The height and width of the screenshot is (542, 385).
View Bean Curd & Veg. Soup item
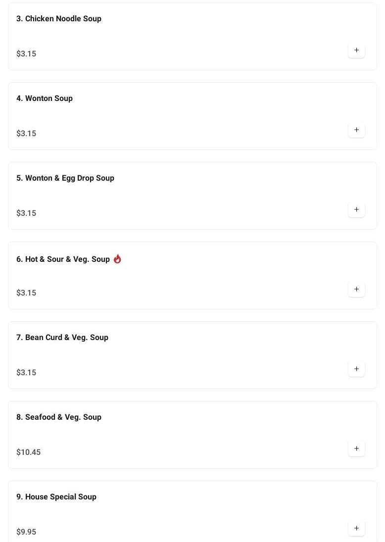[x=62, y=338]
